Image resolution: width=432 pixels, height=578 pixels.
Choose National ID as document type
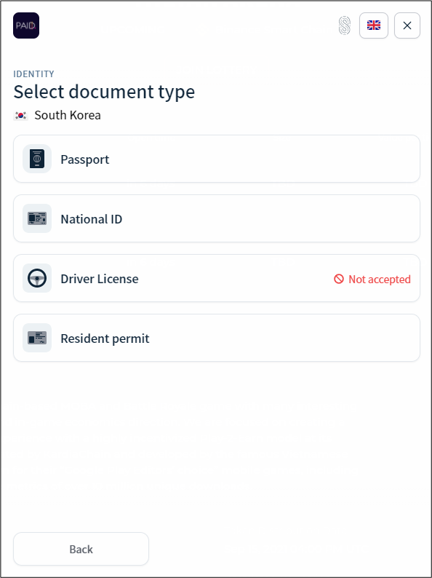217,218
